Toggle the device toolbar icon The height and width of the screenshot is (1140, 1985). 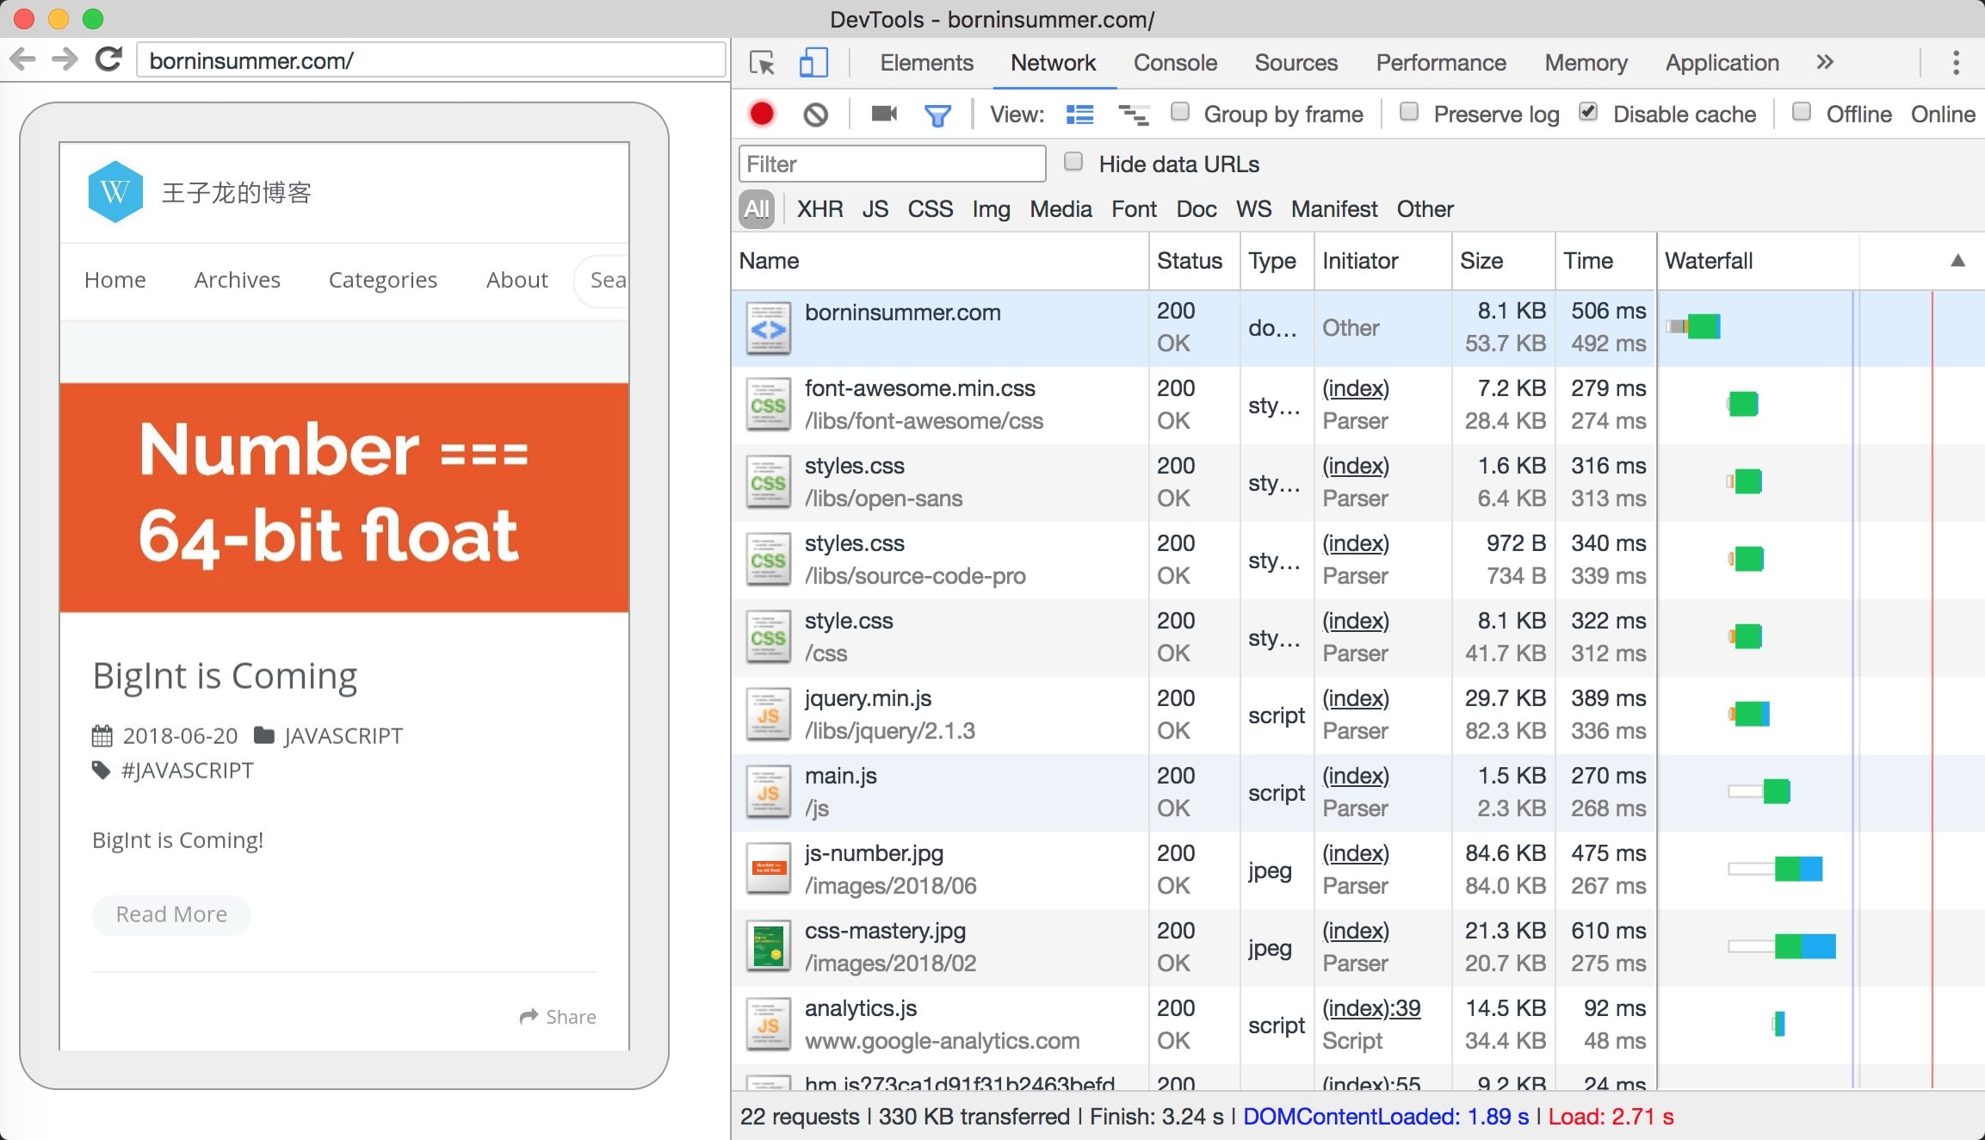coord(813,63)
